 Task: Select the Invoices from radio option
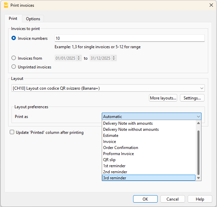(14, 58)
